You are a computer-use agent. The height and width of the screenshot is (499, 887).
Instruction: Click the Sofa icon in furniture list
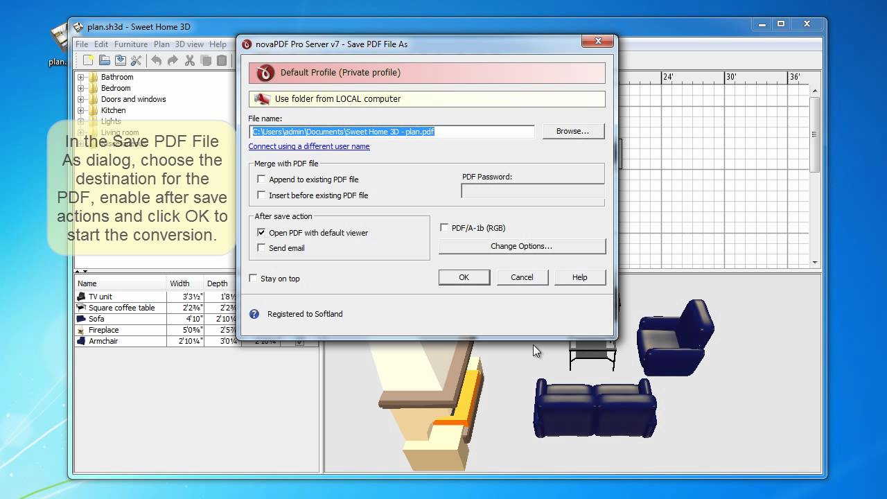coord(81,319)
